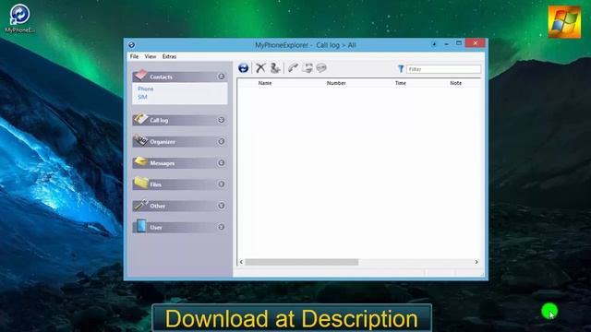Click the Add as contact toolbar icon
Viewport: 591px width, 332px height.
(275, 67)
